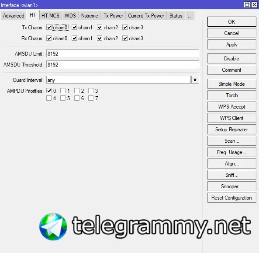Toggle AMPDU Priority 0 checkbox
Viewport: 259px width, 253px height.
click(x=49, y=91)
